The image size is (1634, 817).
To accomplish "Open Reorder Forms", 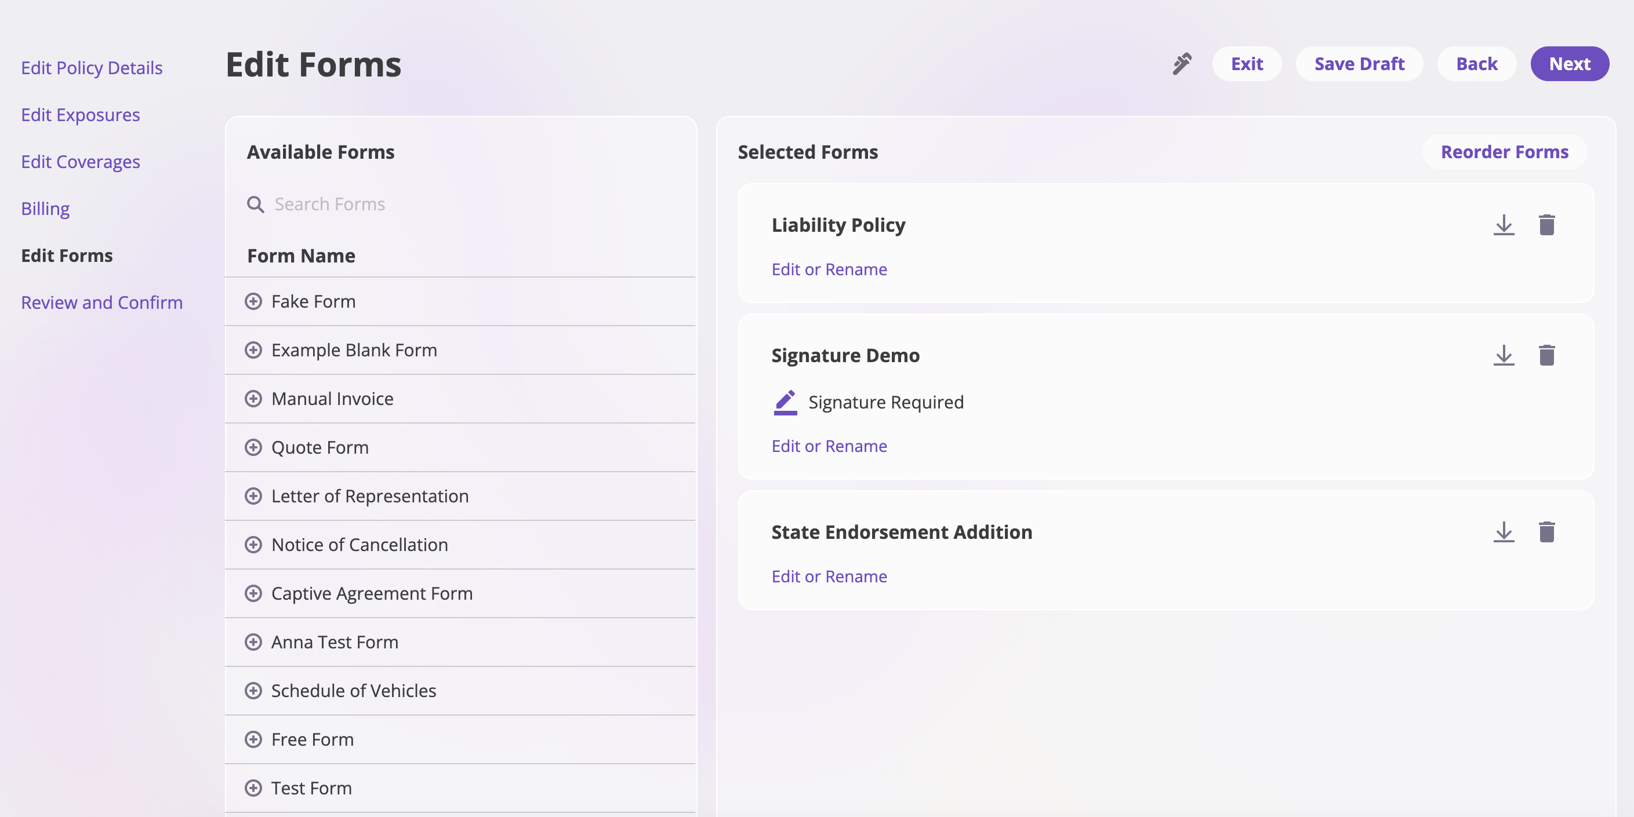I will 1504,152.
